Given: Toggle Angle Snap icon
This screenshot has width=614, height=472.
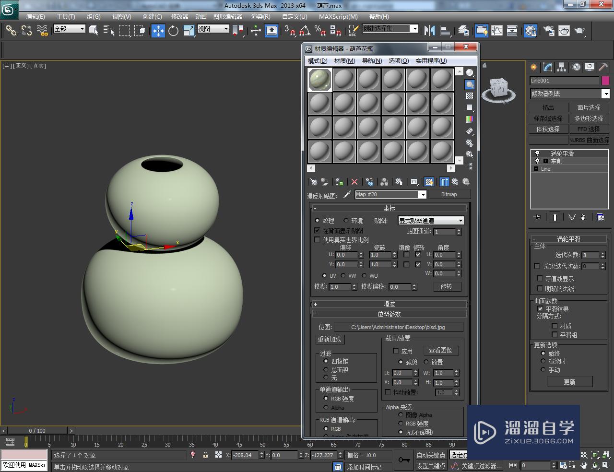Looking at the screenshot, I should [305, 31].
